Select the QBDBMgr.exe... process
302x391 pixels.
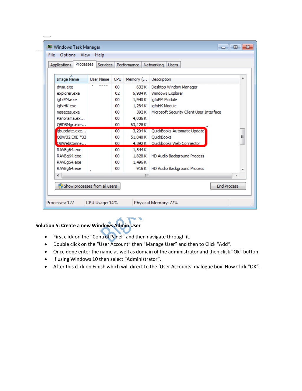pos(147,125)
